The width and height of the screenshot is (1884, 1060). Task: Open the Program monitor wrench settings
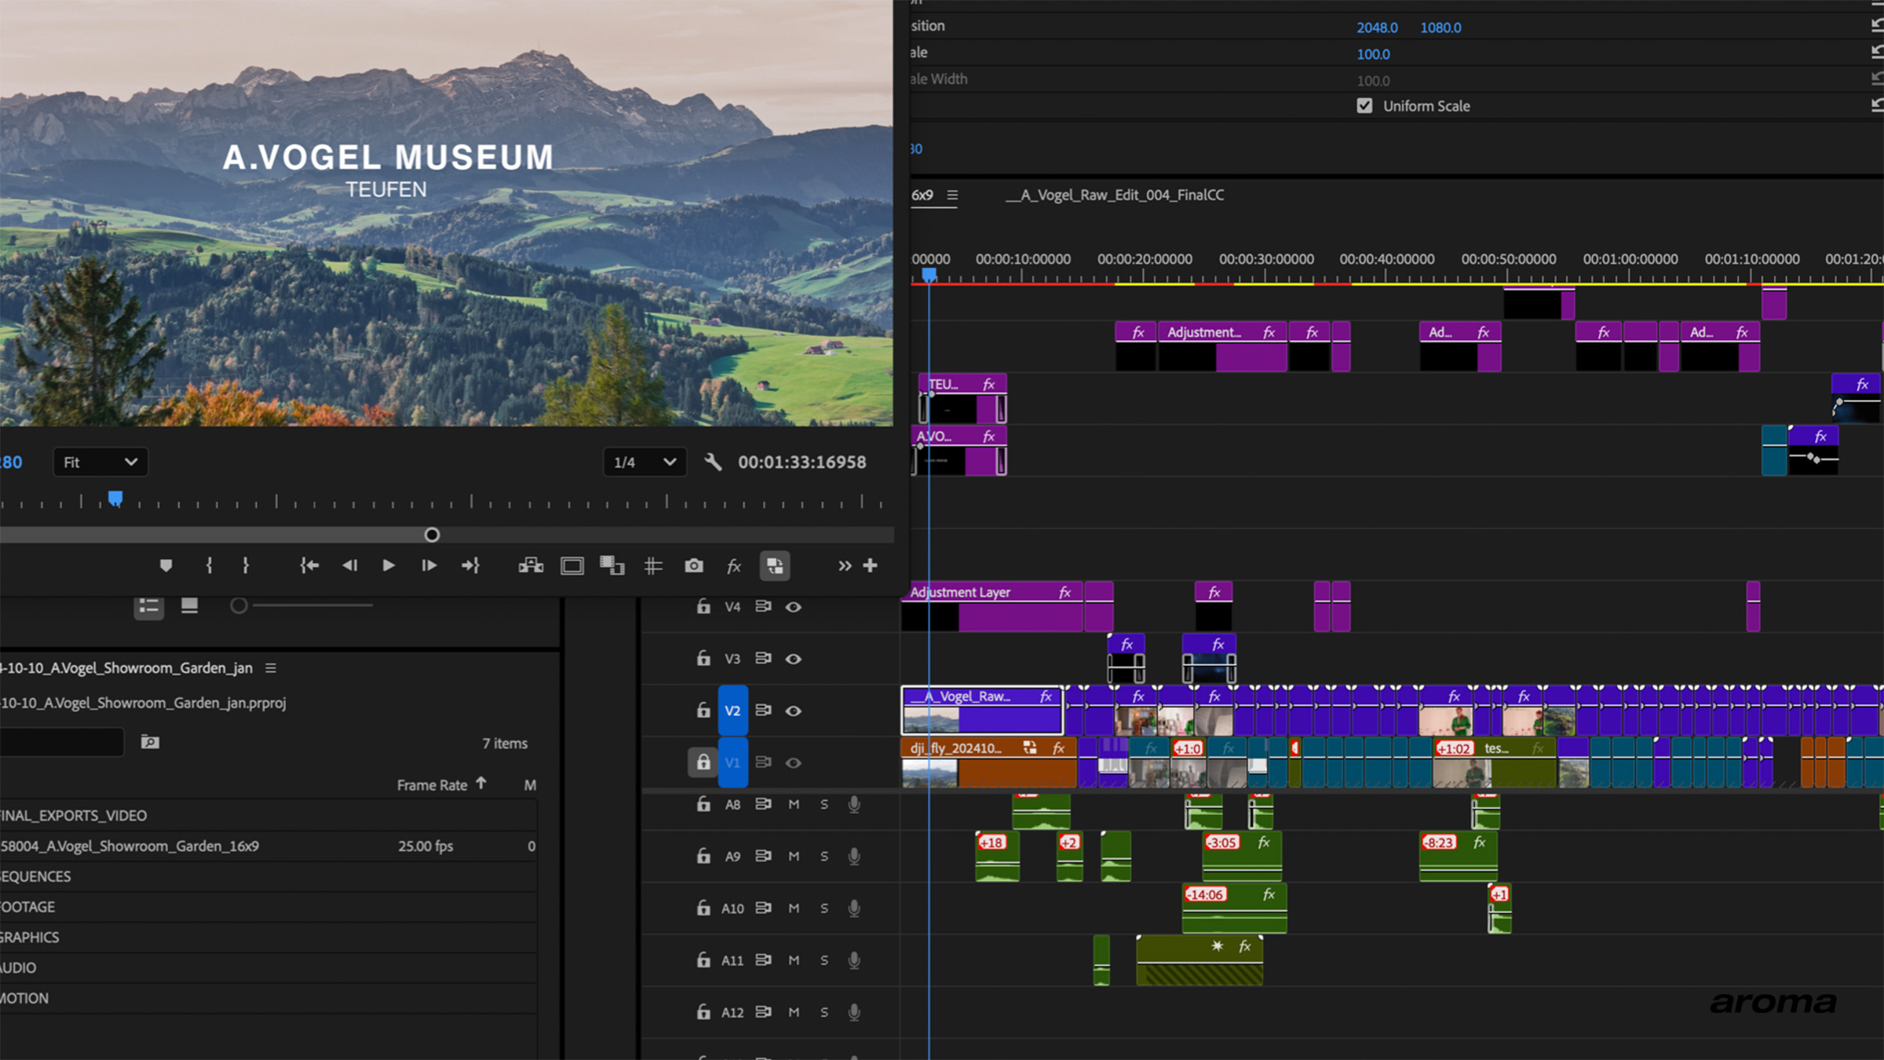713,462
